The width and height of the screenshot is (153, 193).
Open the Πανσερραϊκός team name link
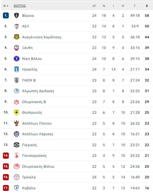coord(34,155)
